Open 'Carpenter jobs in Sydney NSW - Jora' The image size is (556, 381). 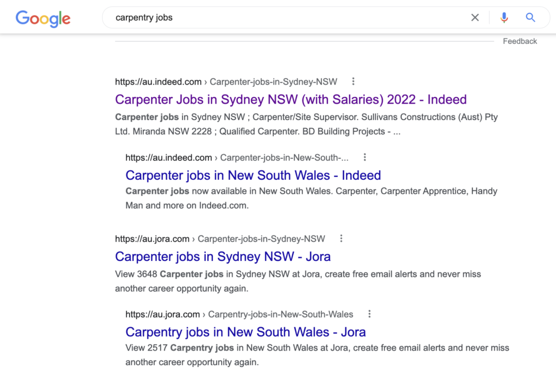(223, 257)
